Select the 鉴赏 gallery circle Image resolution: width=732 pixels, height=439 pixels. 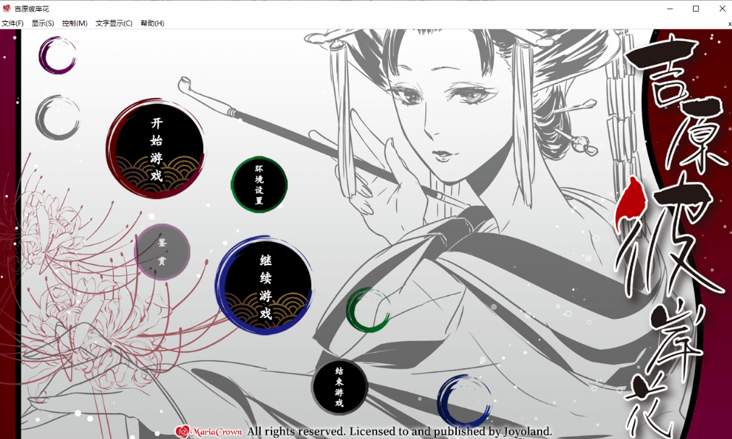(162, 251)
